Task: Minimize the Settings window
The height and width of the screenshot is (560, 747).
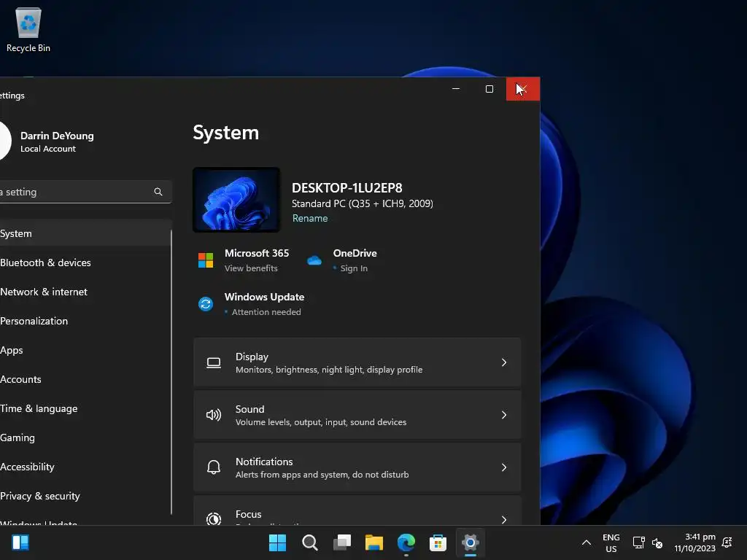Action: coord(456,89)
